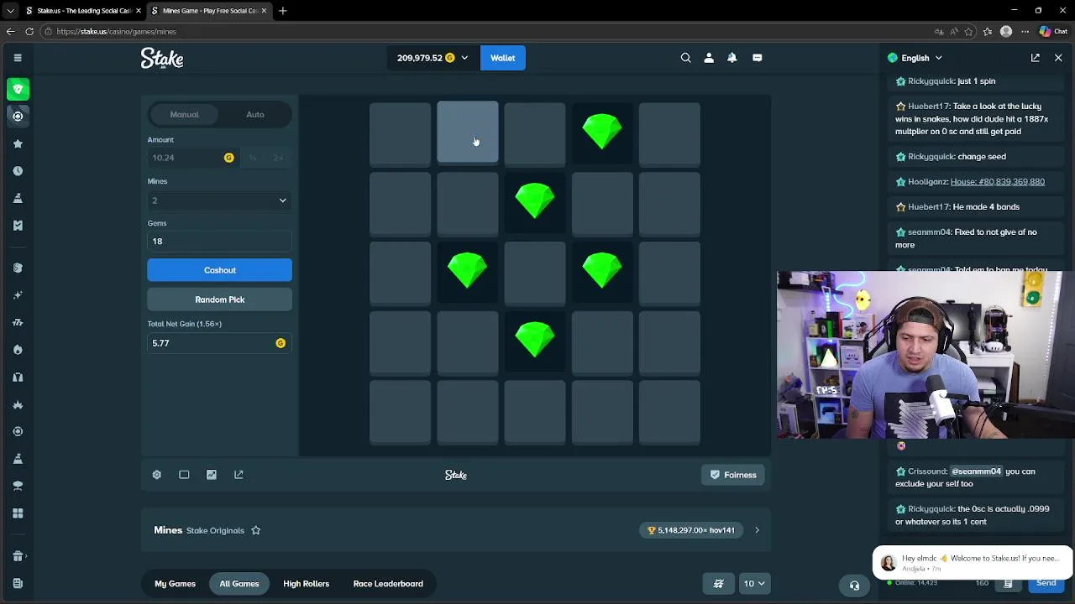The height and width of the screenshot is (604, 1075).
Task: Switch to Auto betting mode
Action: [x=255, y=114]
